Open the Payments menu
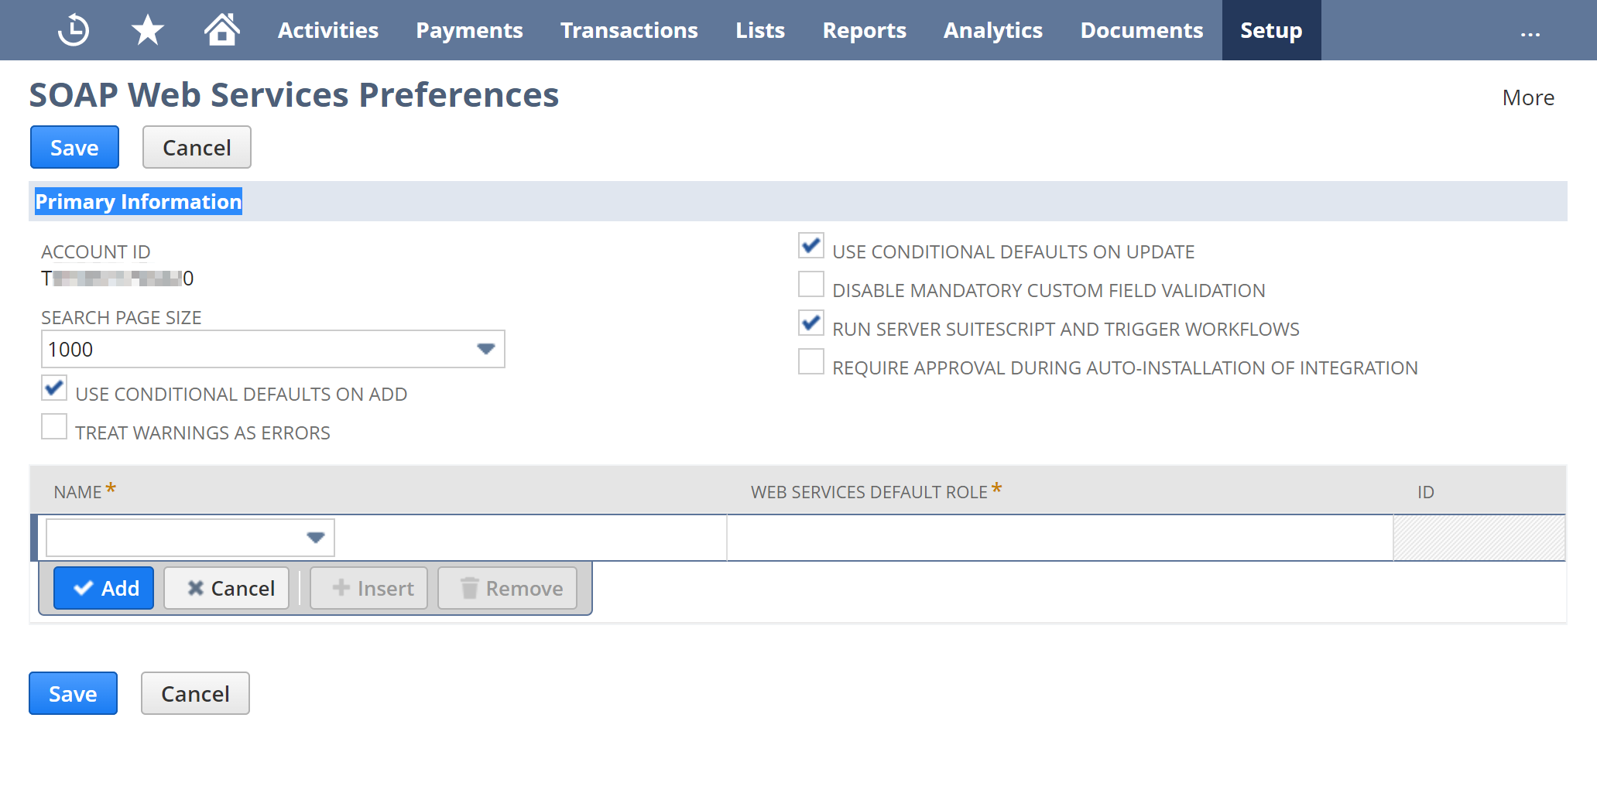The width and height of the screenshot is (1597, 793). click(469, 30)
